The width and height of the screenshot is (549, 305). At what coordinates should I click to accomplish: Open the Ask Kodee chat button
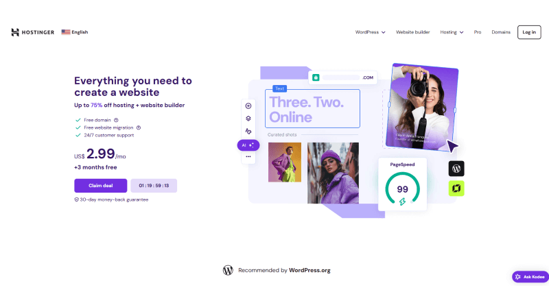(530, 277)
